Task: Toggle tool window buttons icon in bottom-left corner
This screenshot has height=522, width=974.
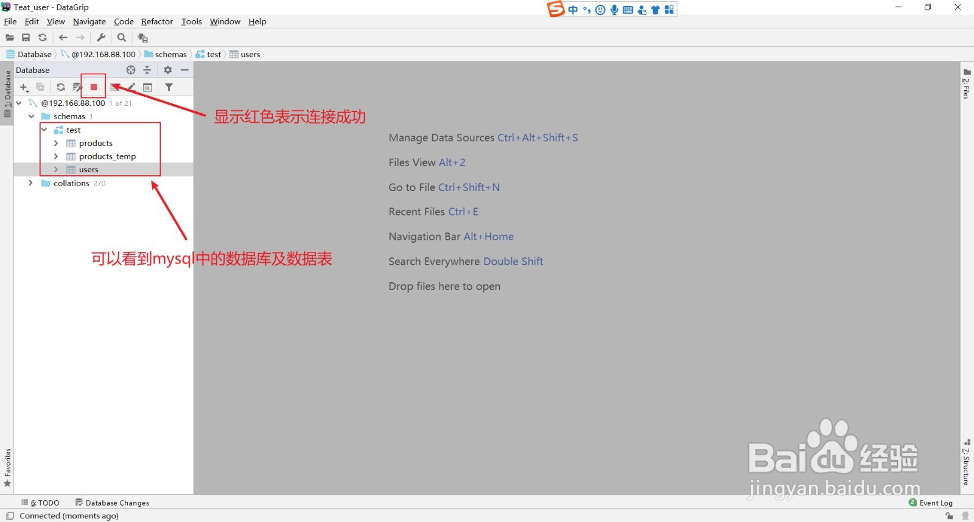Action: 10,516
